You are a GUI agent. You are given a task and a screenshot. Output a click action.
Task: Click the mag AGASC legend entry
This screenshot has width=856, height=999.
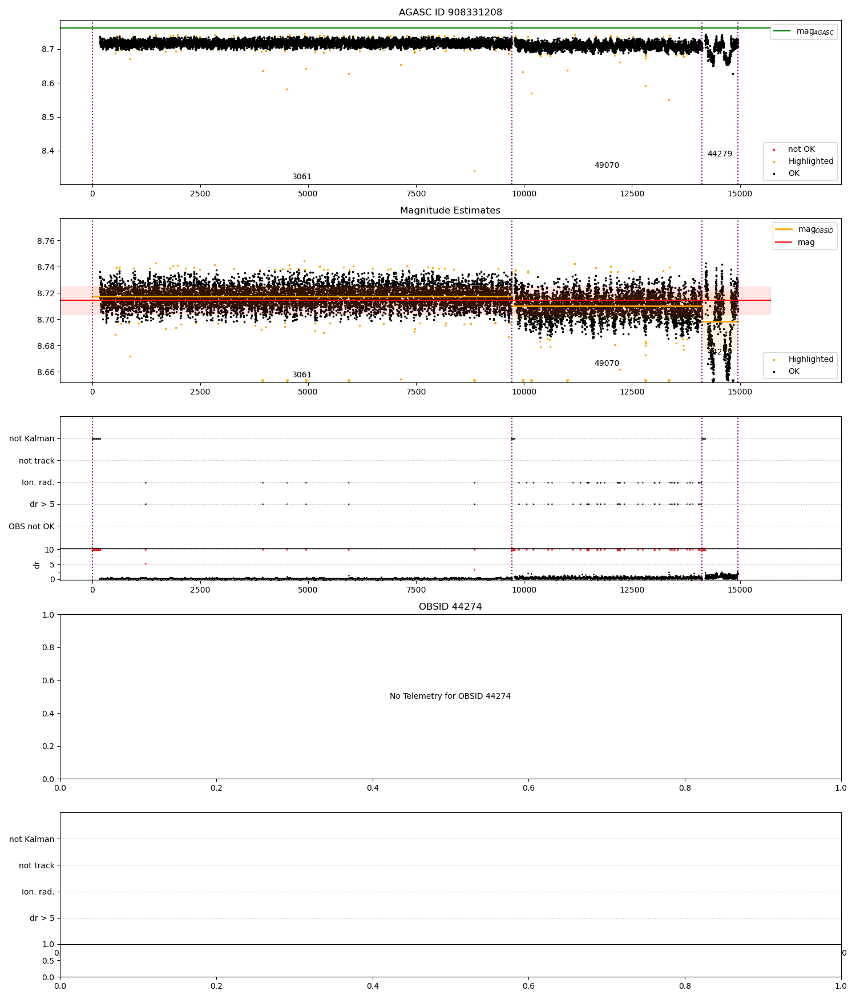click(804, 31)
